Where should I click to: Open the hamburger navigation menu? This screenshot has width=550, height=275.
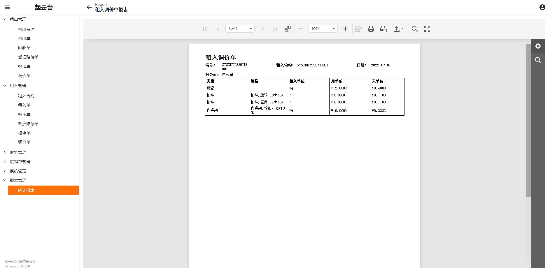click(8, 7)
